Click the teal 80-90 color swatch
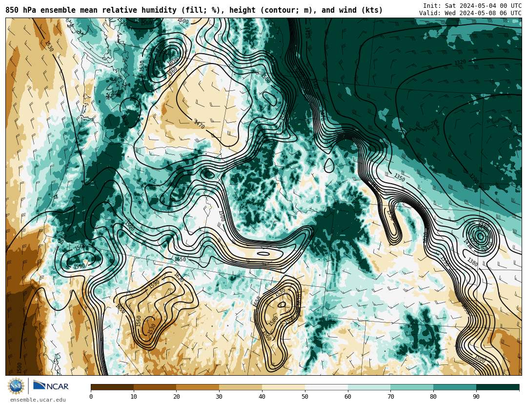This screenshot has width=527, height=406. point(455,387)
